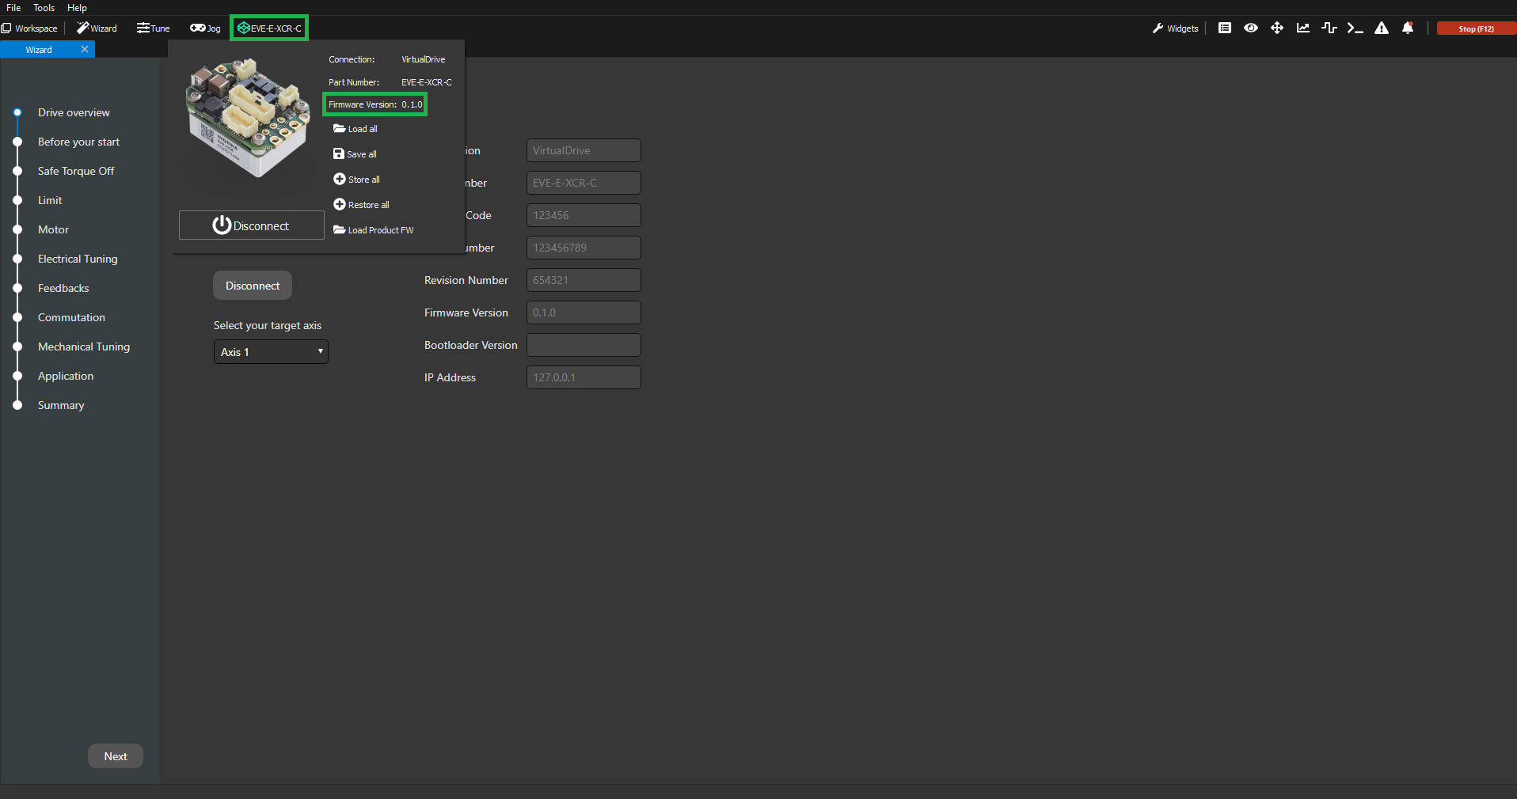Click the IP Address input field
Viewport: 1517px width, 799px height.
click(584, 377)
